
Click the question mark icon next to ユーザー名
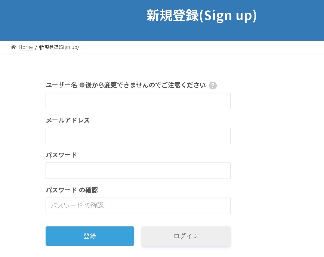coord(213,85)
